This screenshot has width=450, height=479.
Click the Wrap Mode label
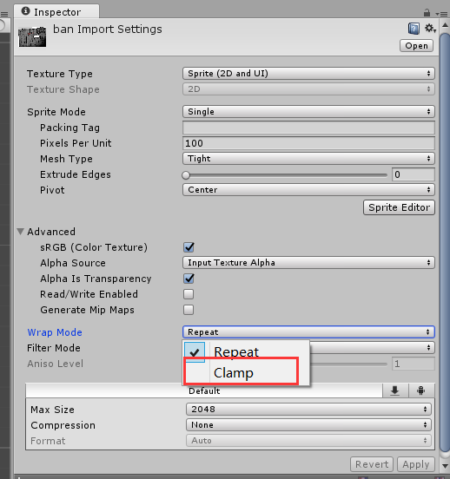point(55,332)
